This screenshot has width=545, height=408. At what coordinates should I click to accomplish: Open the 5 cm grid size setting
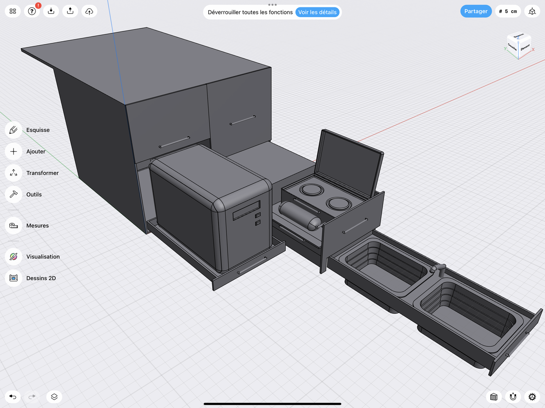tap(508, 11)
